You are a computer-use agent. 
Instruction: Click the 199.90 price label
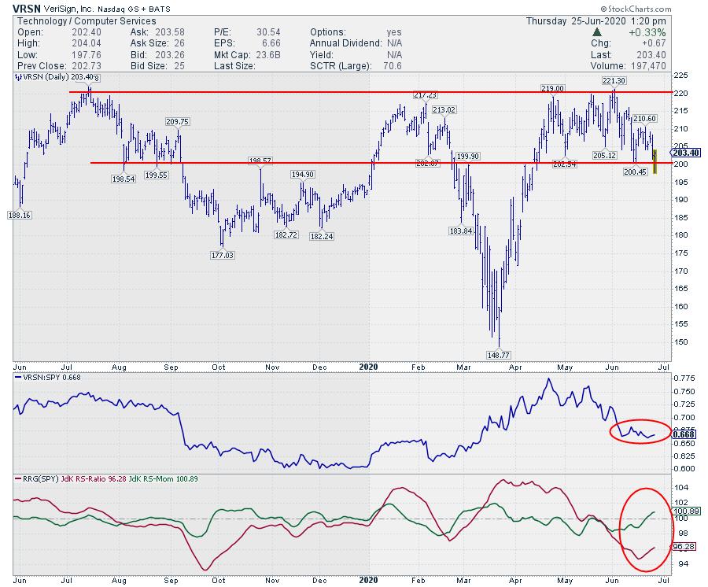468,157
